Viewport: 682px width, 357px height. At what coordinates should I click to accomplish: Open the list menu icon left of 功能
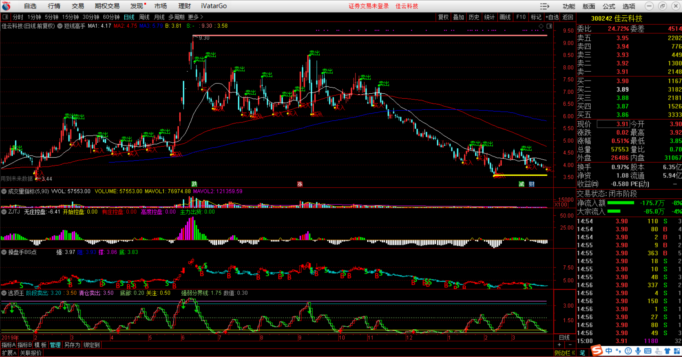[545, 6]
